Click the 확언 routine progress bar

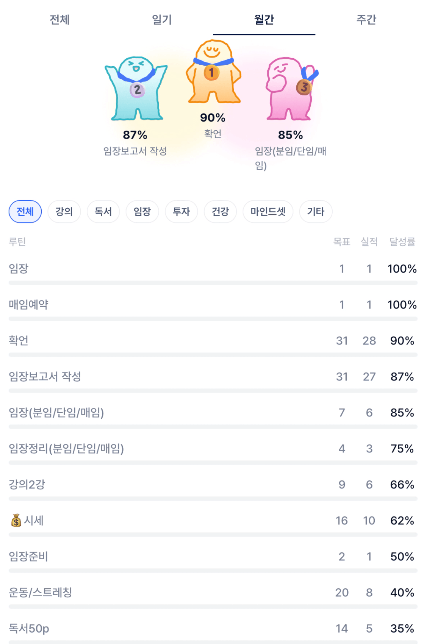pos(213,355)
